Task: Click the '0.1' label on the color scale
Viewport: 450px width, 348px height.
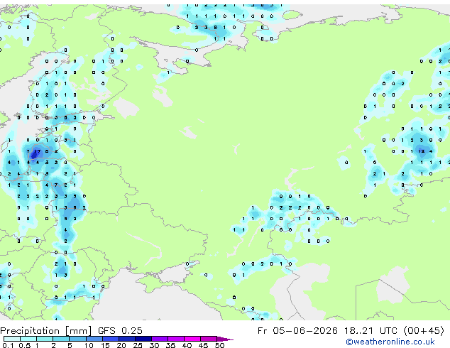Action: click(x=8, y=345)
